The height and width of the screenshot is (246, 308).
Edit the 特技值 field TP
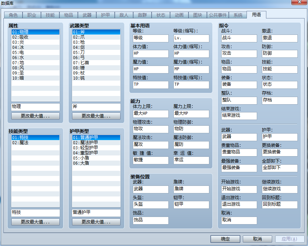coord(151,85)
